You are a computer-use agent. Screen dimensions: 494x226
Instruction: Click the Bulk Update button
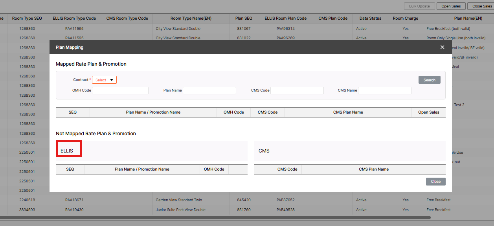point(419,6)
